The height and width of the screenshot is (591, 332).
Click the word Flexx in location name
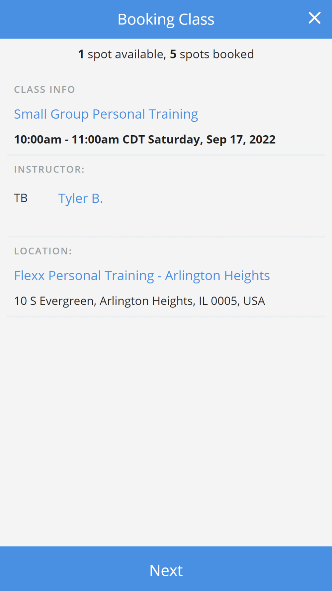29,276
